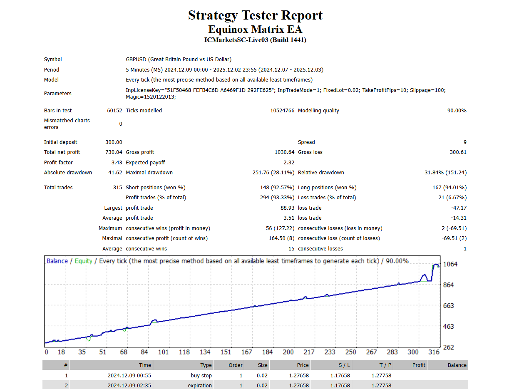Click the Order column header

235,365
